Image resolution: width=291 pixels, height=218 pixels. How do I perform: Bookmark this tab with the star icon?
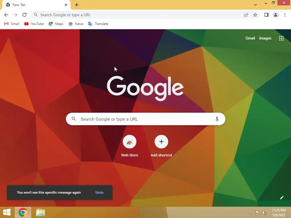[x=255, y=15]
